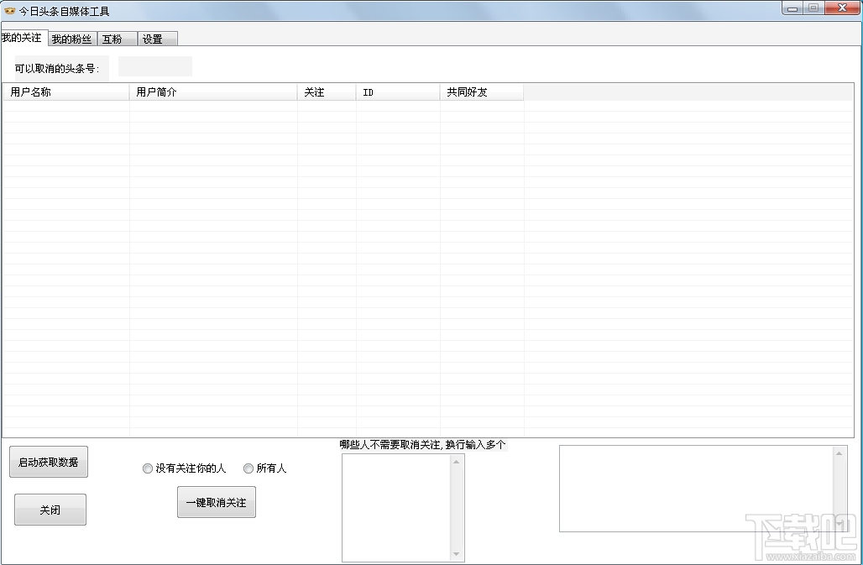The height and width of the screenshot is (565, 863).
Task: Click the up arrow of exclusion list scrollbar
Action: pyautogui.click(x=457, y=462)
